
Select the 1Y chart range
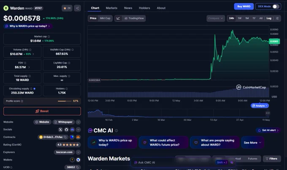pyautogui.click(x=254, y=18)
